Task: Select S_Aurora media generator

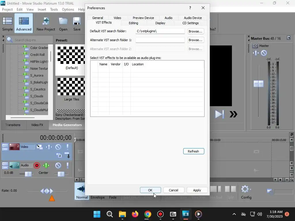Action: [x=37, y=75]
